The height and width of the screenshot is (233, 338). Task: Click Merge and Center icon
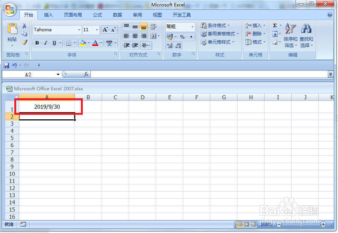pyautogui.click(x=153, y=36)
